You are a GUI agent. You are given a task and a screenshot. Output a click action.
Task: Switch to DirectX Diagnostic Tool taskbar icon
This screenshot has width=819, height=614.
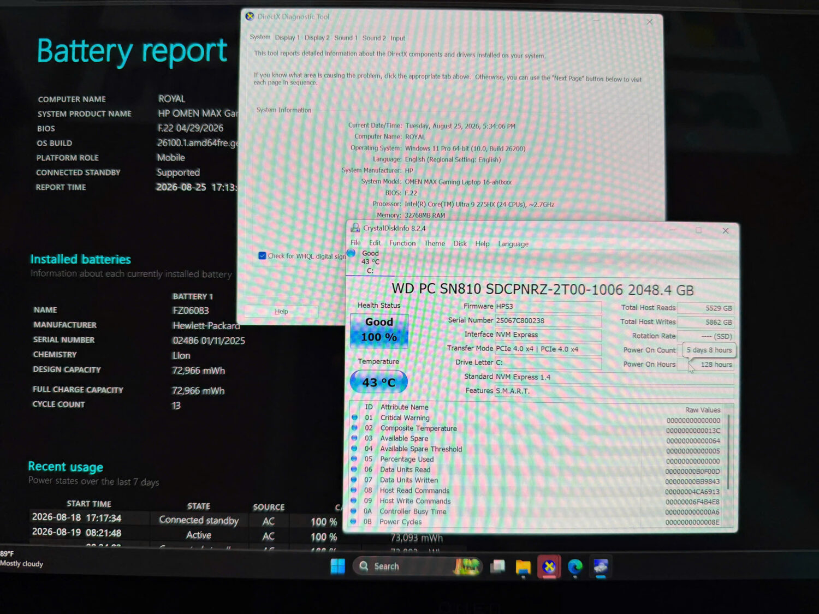coord(549,568)
